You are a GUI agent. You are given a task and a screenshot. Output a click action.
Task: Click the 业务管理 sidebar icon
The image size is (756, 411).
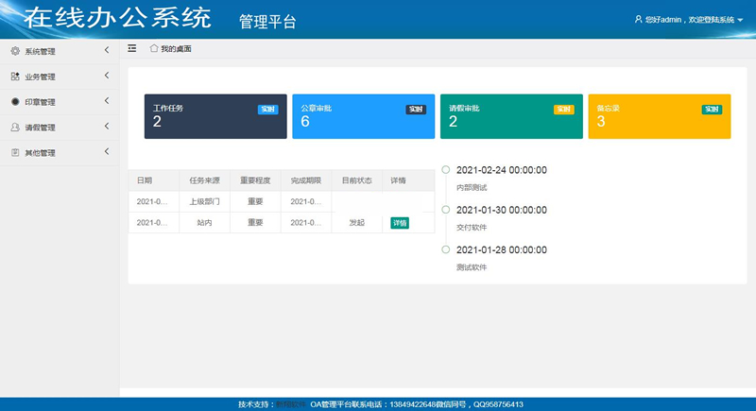coord(15,77)
